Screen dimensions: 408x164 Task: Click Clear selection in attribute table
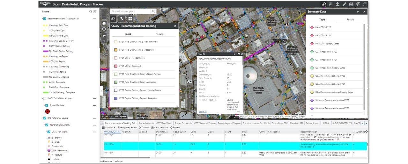click(160, 127)
